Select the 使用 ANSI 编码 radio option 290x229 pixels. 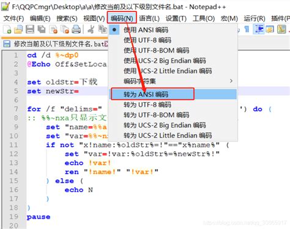coord(146,30)
